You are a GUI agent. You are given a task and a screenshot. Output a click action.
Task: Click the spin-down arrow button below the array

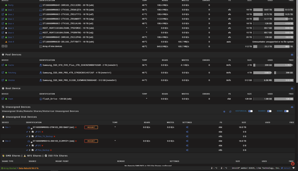tap(3, 46)
